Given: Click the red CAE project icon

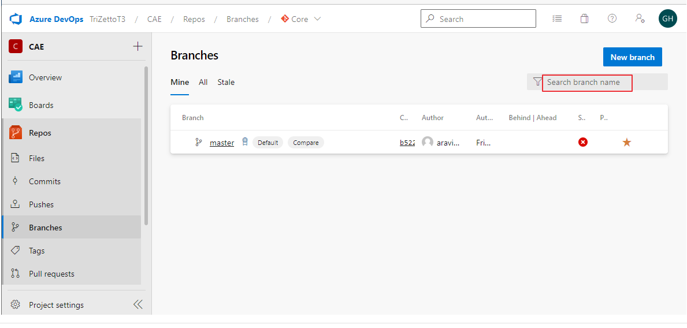Looking at the screenshot, I should [x=16, y=46].
